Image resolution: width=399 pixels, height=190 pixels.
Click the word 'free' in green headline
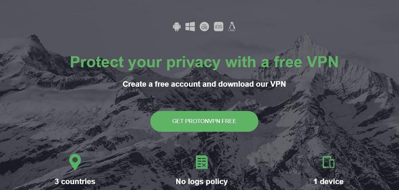283,62
